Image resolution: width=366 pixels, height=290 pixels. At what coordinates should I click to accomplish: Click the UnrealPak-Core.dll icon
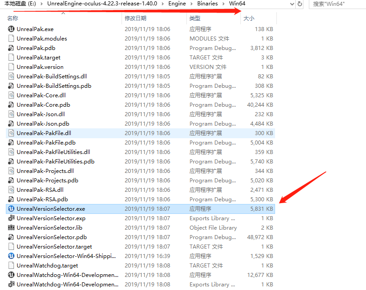pos(11,95)
